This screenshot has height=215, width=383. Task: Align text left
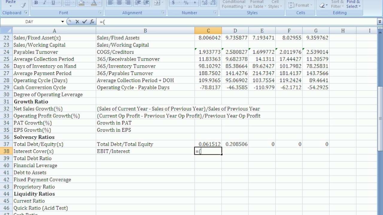pos(110,3)
